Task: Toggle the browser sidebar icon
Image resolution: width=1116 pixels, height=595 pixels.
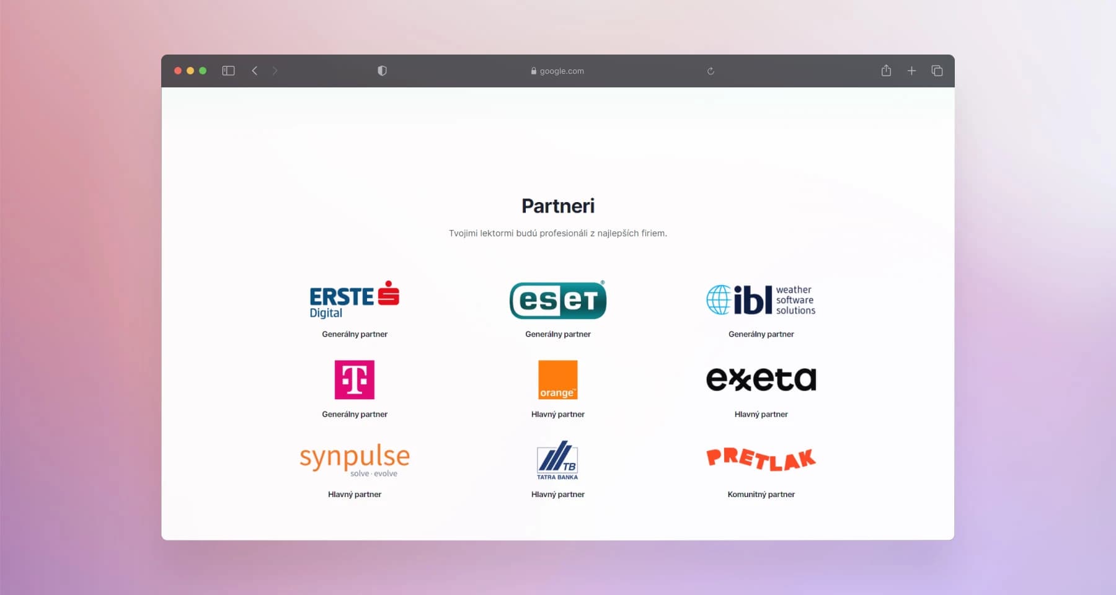Action: pos(228,71)
